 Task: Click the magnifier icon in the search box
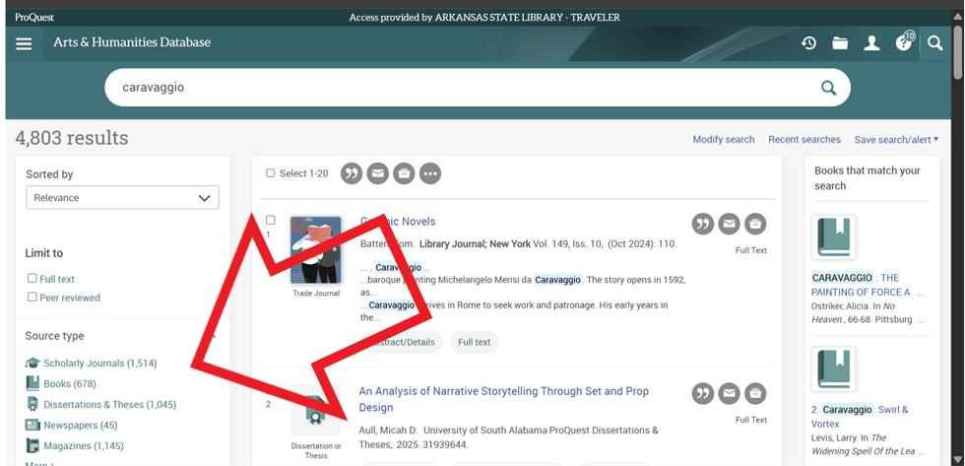[x=828, y=88]
